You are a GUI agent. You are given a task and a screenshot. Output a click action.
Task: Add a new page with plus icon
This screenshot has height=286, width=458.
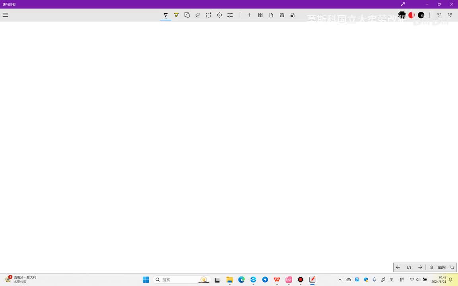coord(249,15)
